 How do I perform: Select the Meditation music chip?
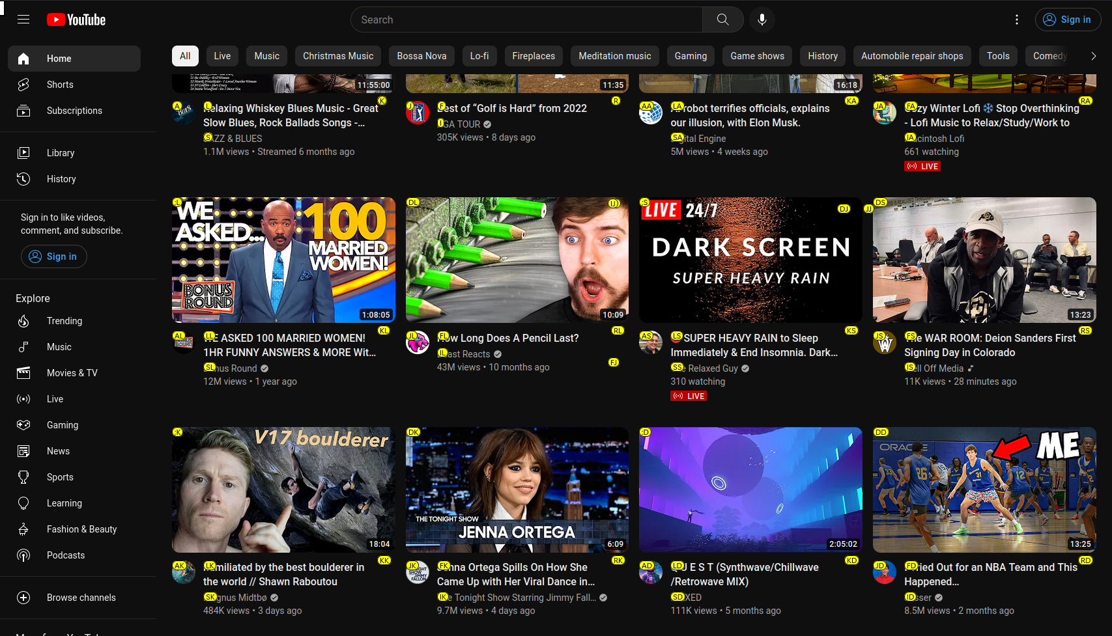[x=615, y=56]
